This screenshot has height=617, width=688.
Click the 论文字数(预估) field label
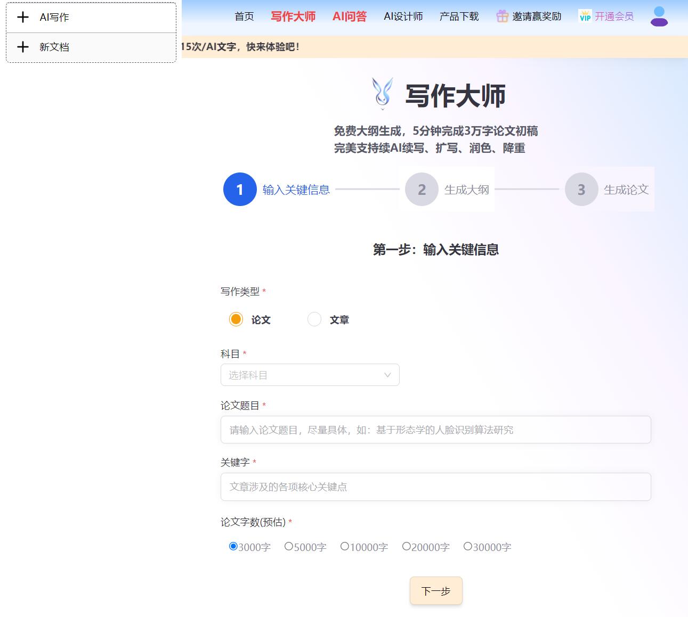click(253, 522)
